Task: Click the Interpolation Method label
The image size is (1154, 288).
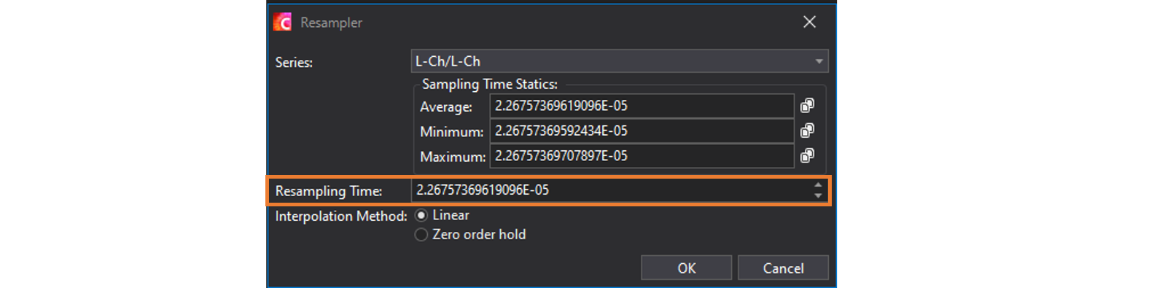Action: tap(340, 217)
